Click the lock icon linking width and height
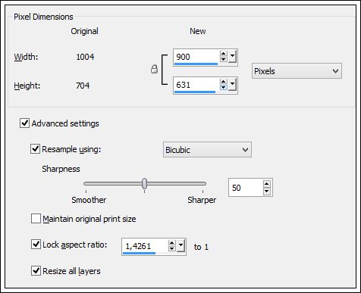Screen dimensions: 361x293 click(154, 69)
